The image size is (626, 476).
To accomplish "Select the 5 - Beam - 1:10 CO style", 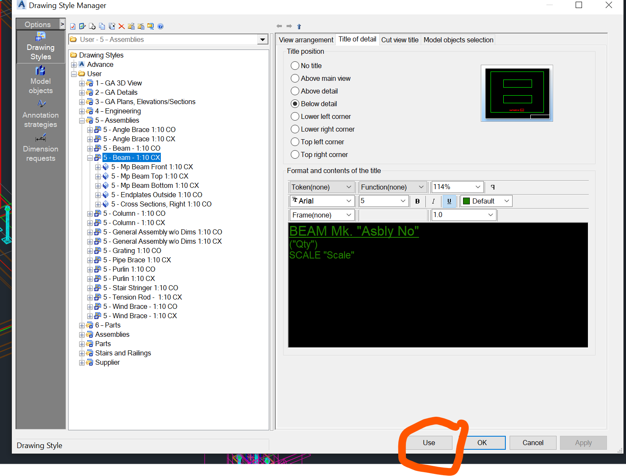I will click(x=132, y=148).
